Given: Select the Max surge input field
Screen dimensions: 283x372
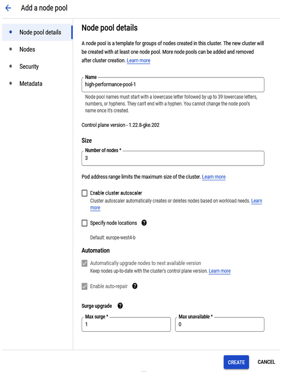Looking at the screenshot, I should [126, 324].
